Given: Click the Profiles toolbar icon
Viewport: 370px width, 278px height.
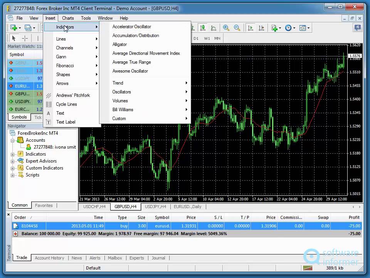Looking at the screenshot, I should [x=28, y=28].
